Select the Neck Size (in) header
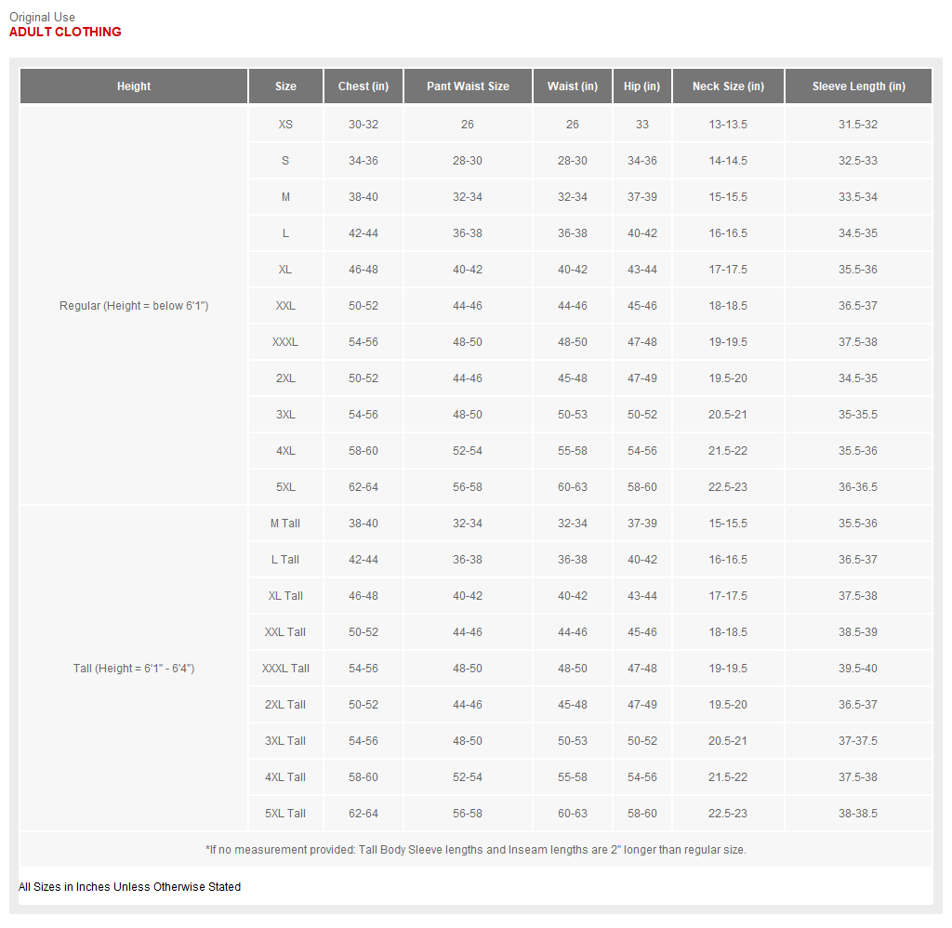Screen dimensions: 952x928 click(x=728, y=86)
